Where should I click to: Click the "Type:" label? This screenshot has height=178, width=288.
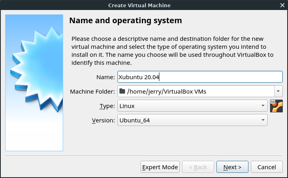coord(107,106)
